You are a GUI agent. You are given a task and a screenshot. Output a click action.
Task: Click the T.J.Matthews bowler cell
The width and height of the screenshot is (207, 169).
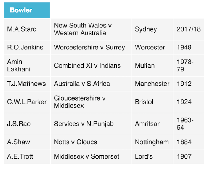[26, 84]
